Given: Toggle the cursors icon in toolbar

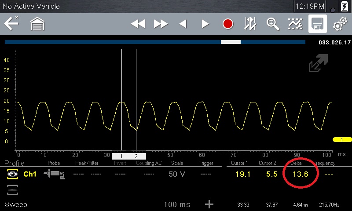Looking at the screenshot, I should [x=250, y=24].
